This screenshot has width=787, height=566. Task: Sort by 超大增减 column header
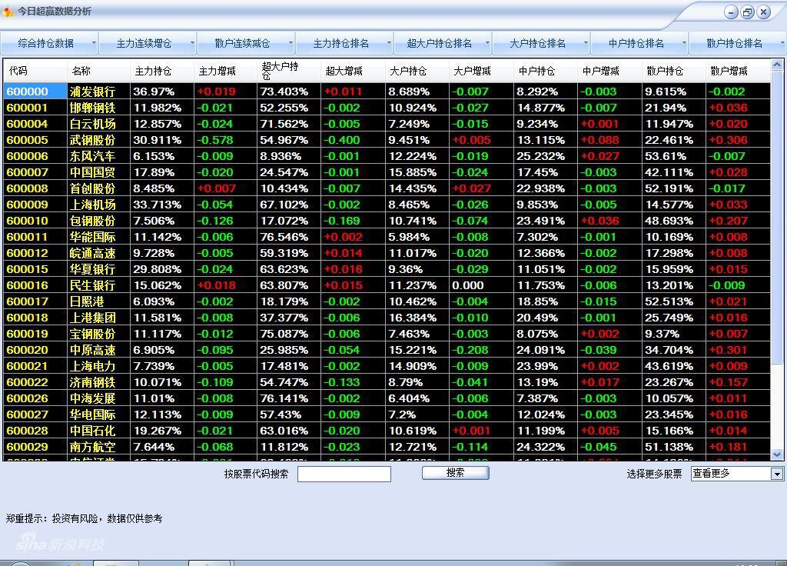354,72
